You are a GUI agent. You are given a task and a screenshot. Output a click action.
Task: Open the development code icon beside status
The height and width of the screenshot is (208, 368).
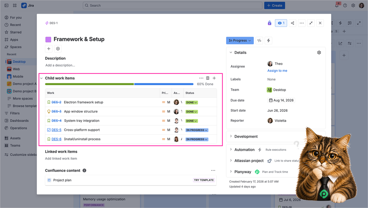click(x=259, y=41)
